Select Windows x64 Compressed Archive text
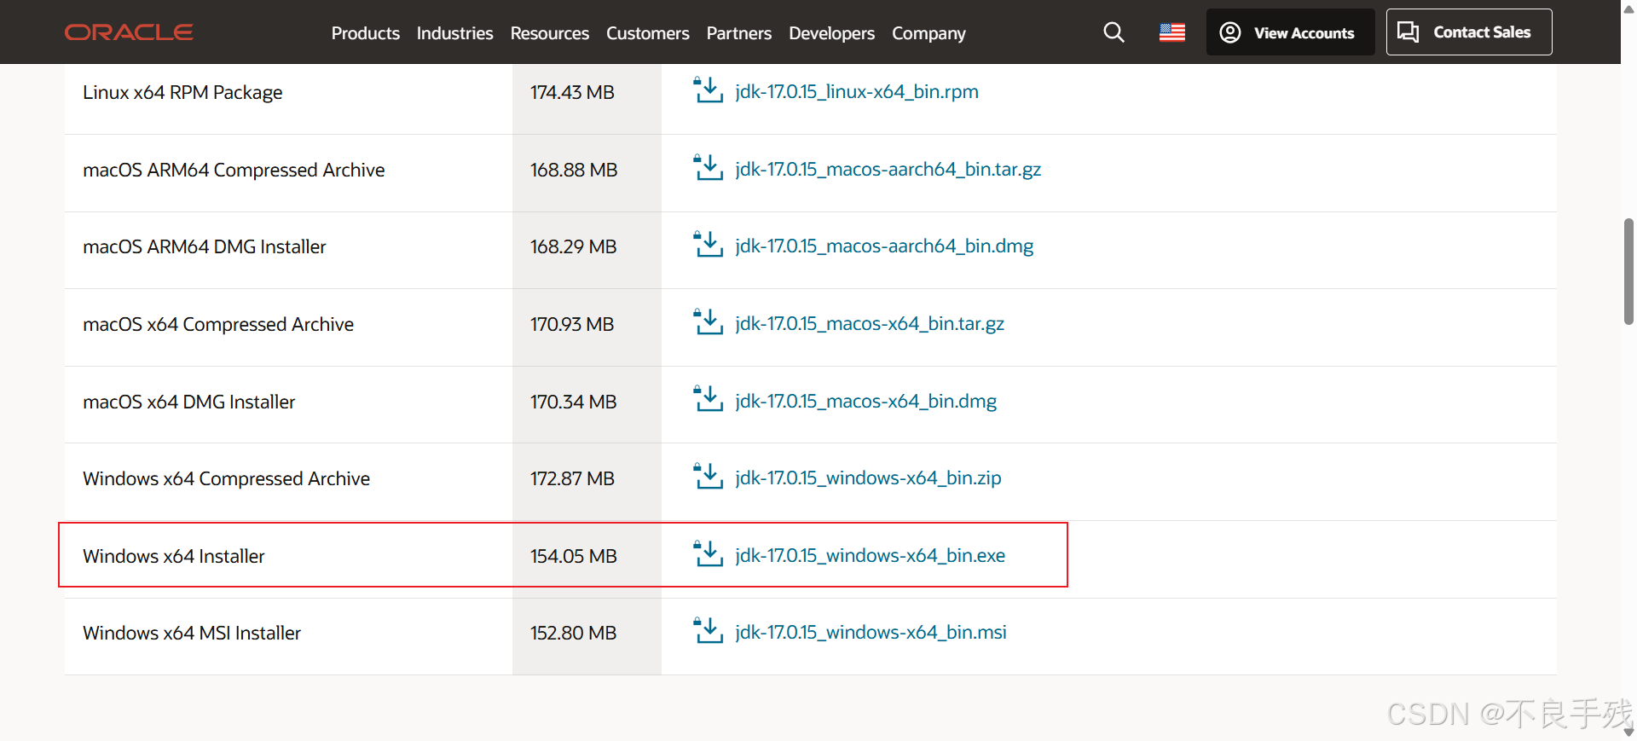 [x=226, y=478]
